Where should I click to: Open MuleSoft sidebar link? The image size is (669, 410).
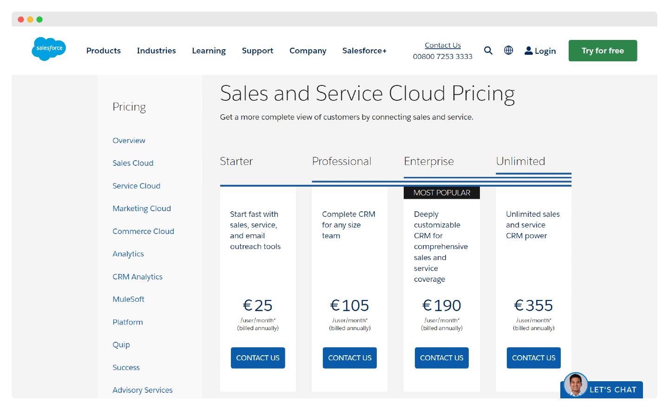pyautogui.click(x=128, y=299)
